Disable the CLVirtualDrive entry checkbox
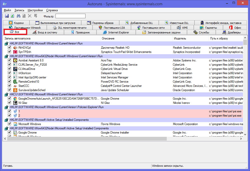This screenshot has width=250, height=171. pos(9,69)
